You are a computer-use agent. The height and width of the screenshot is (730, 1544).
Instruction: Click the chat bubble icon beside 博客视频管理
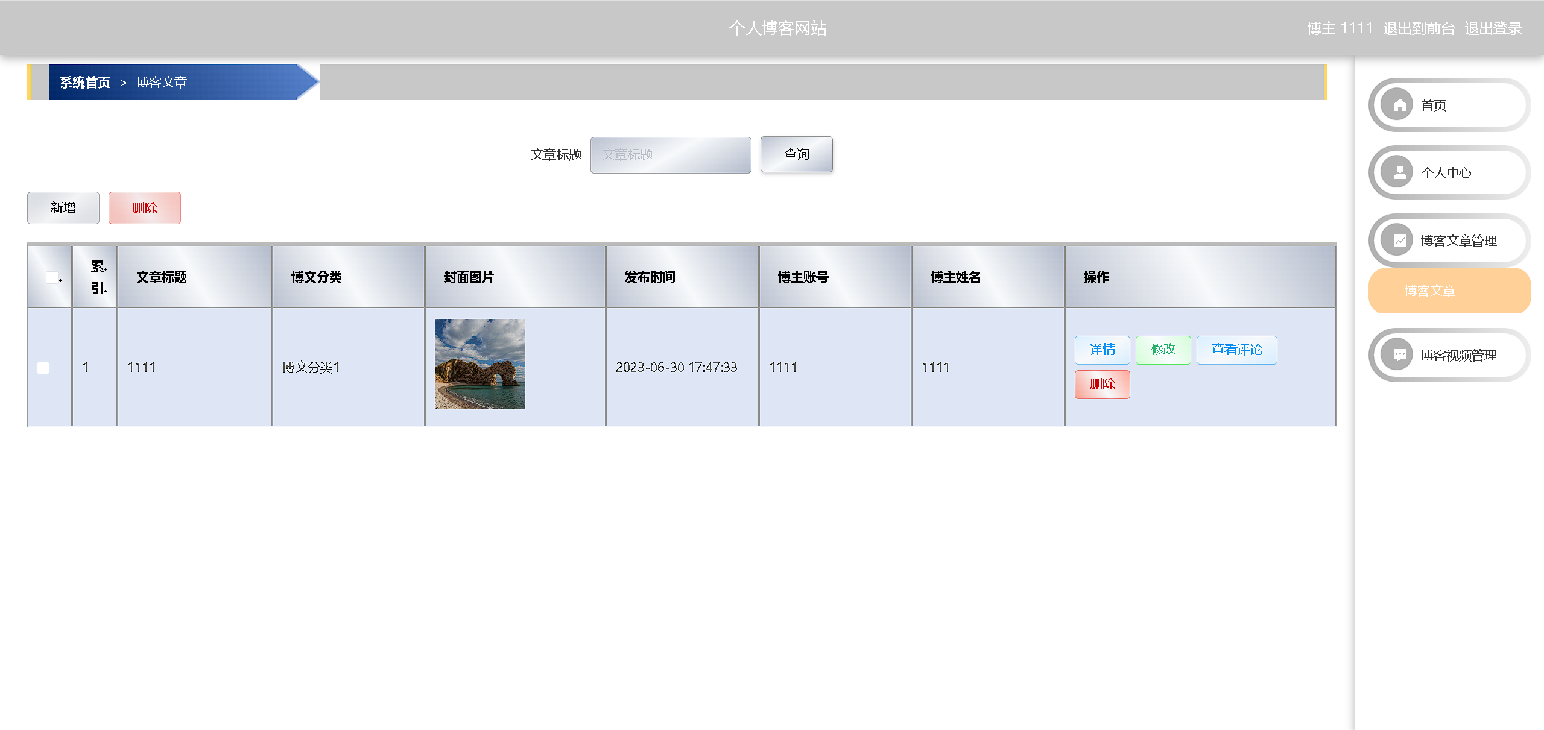pos(1399,355)
